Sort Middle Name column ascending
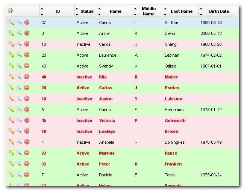The width and height of the screenshot is (244, 191). 135,9
